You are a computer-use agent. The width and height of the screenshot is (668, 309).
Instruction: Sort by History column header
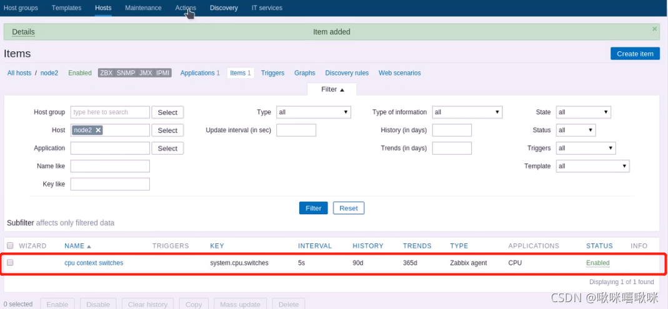(x=368, y=245)
